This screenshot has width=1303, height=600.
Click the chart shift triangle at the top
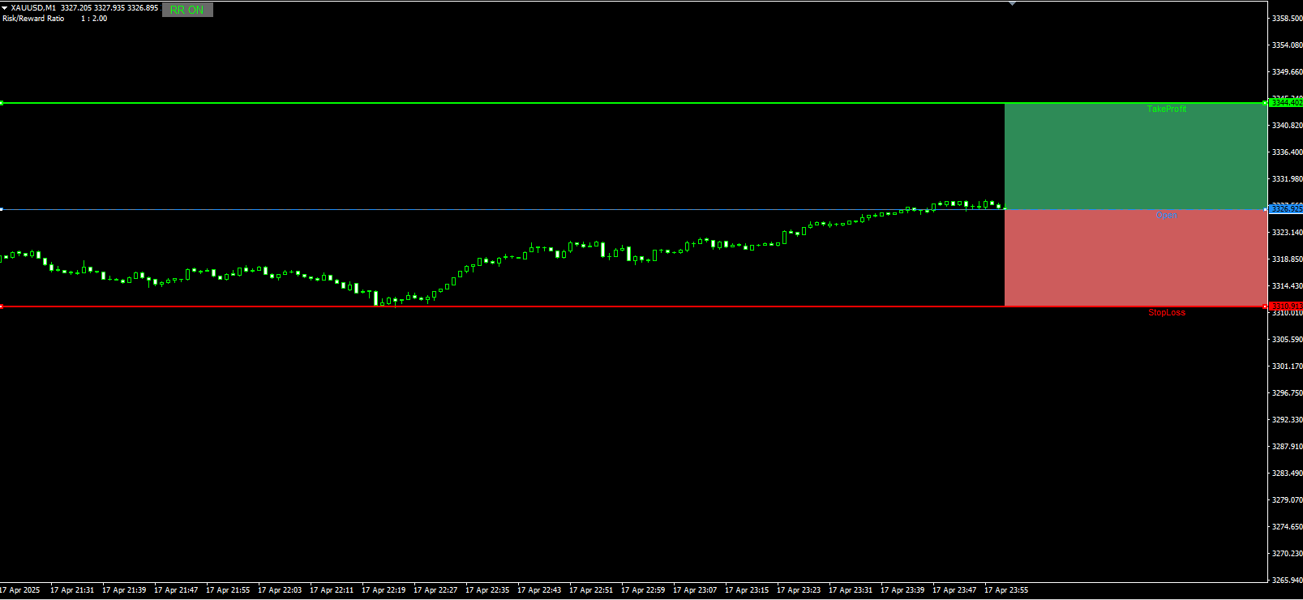(x=1012, y=3)
